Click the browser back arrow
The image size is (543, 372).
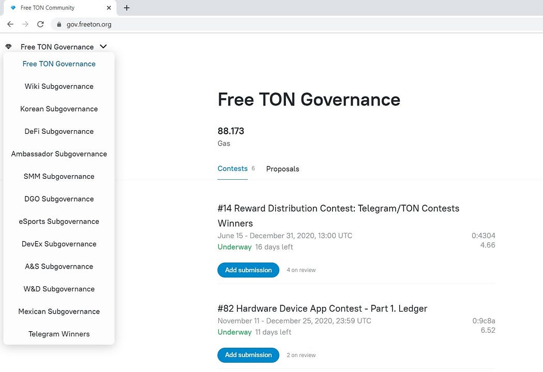click(10, 24)
